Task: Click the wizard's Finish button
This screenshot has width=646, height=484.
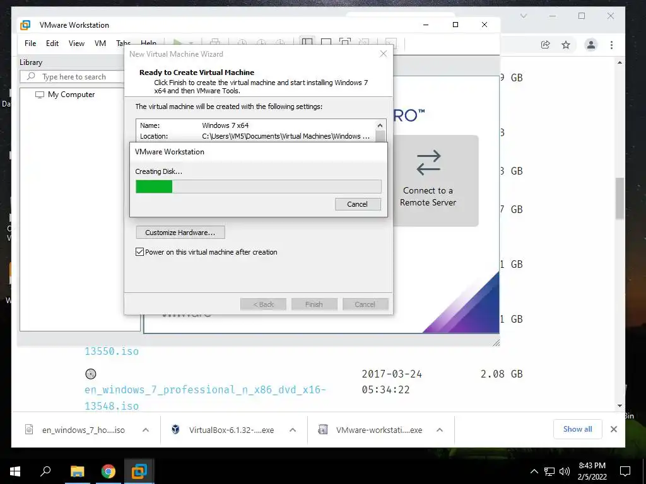Action: [x=314, y=304]
